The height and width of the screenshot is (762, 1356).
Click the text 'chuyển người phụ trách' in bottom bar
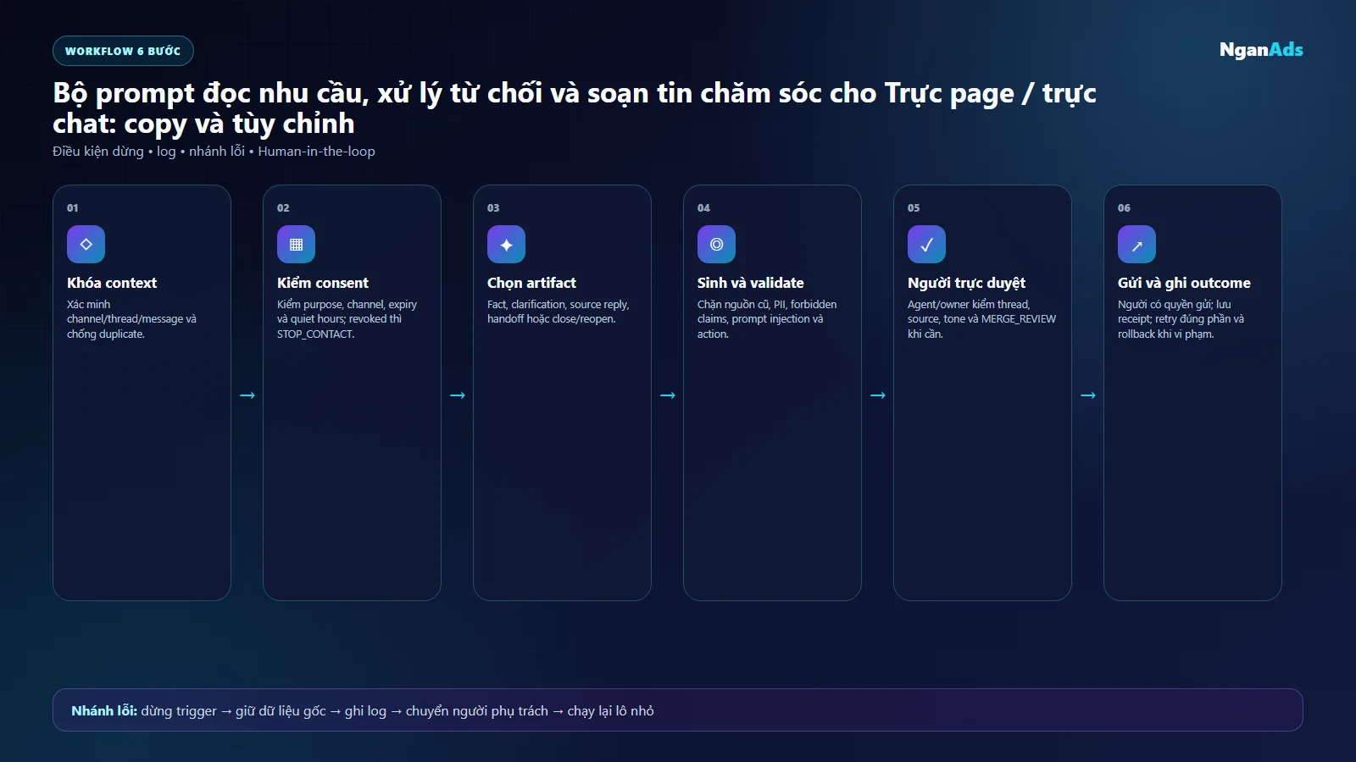tap(477, 711)
